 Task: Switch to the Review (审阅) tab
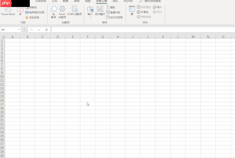(x=77, y=1)
